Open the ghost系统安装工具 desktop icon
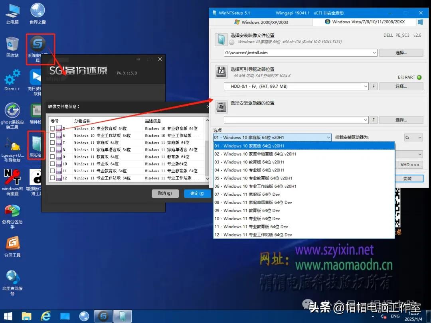431x323 pixels. [x=12, y=111]
